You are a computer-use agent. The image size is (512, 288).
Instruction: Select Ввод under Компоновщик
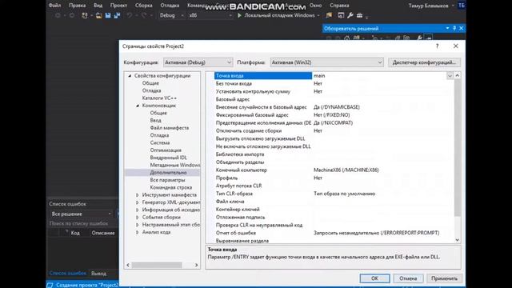pos(155,121)
